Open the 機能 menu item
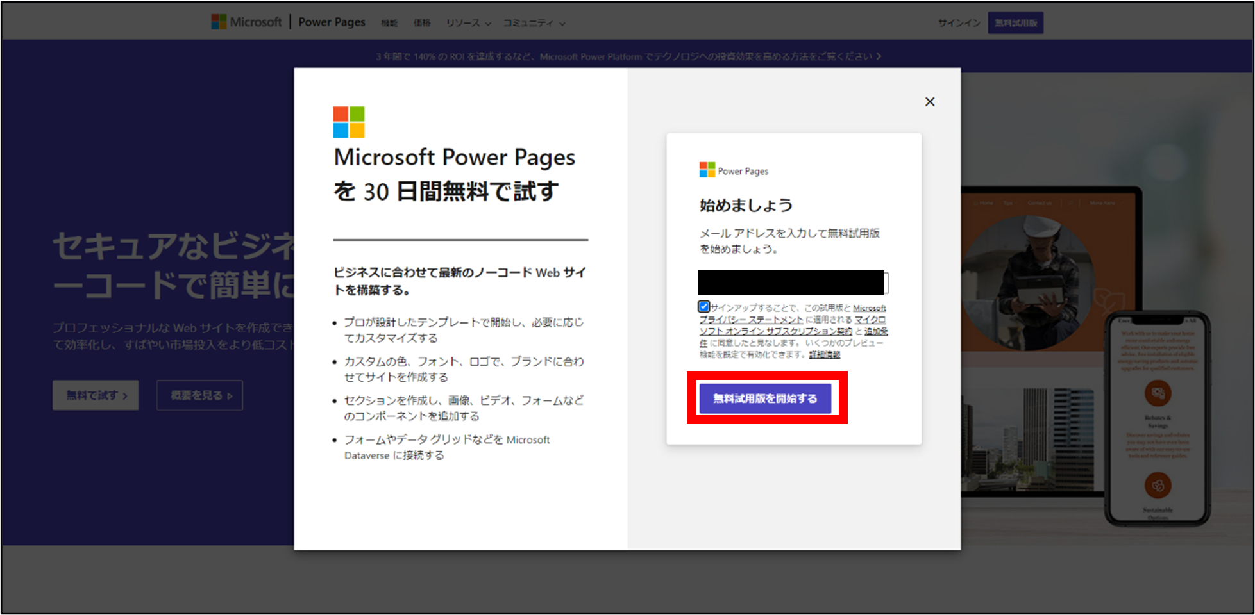 [x=389, y=23]
